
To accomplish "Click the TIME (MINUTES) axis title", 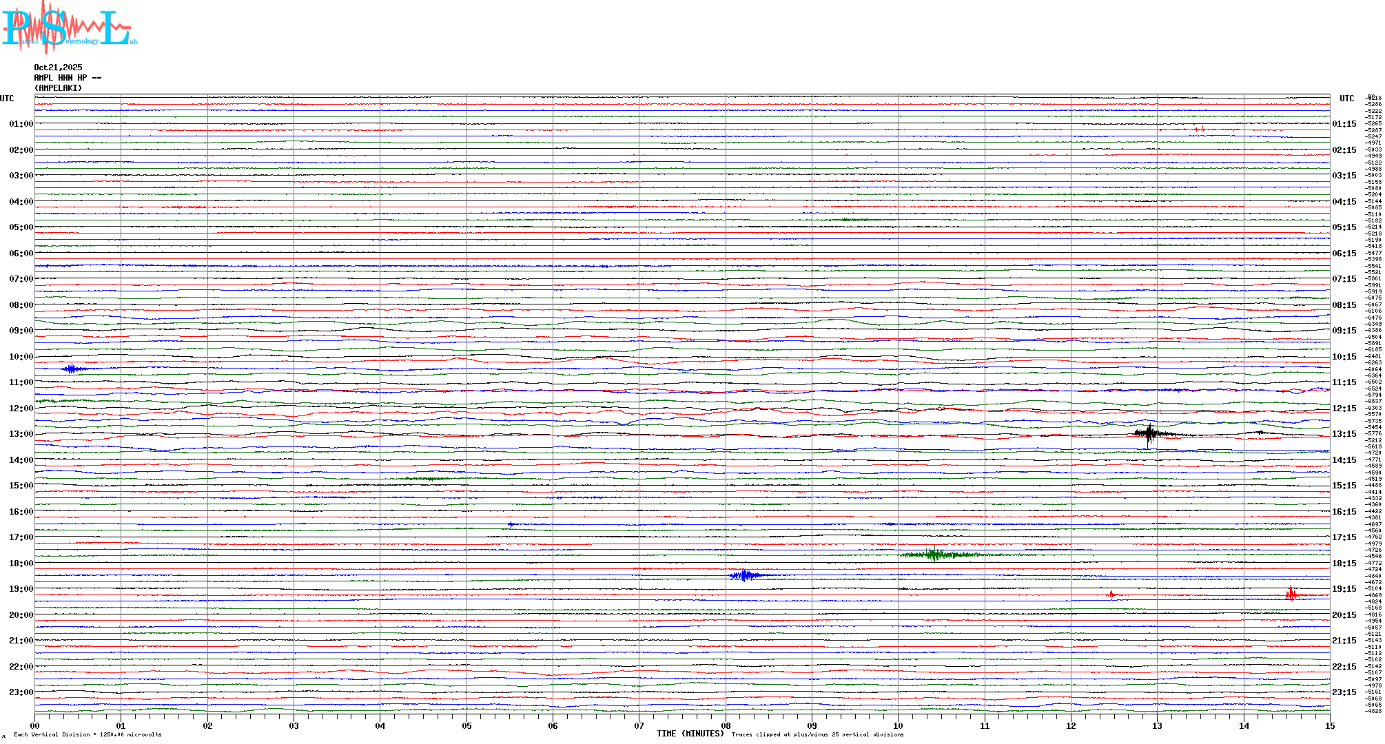I will pyautogui.click(x=690, y=734).
